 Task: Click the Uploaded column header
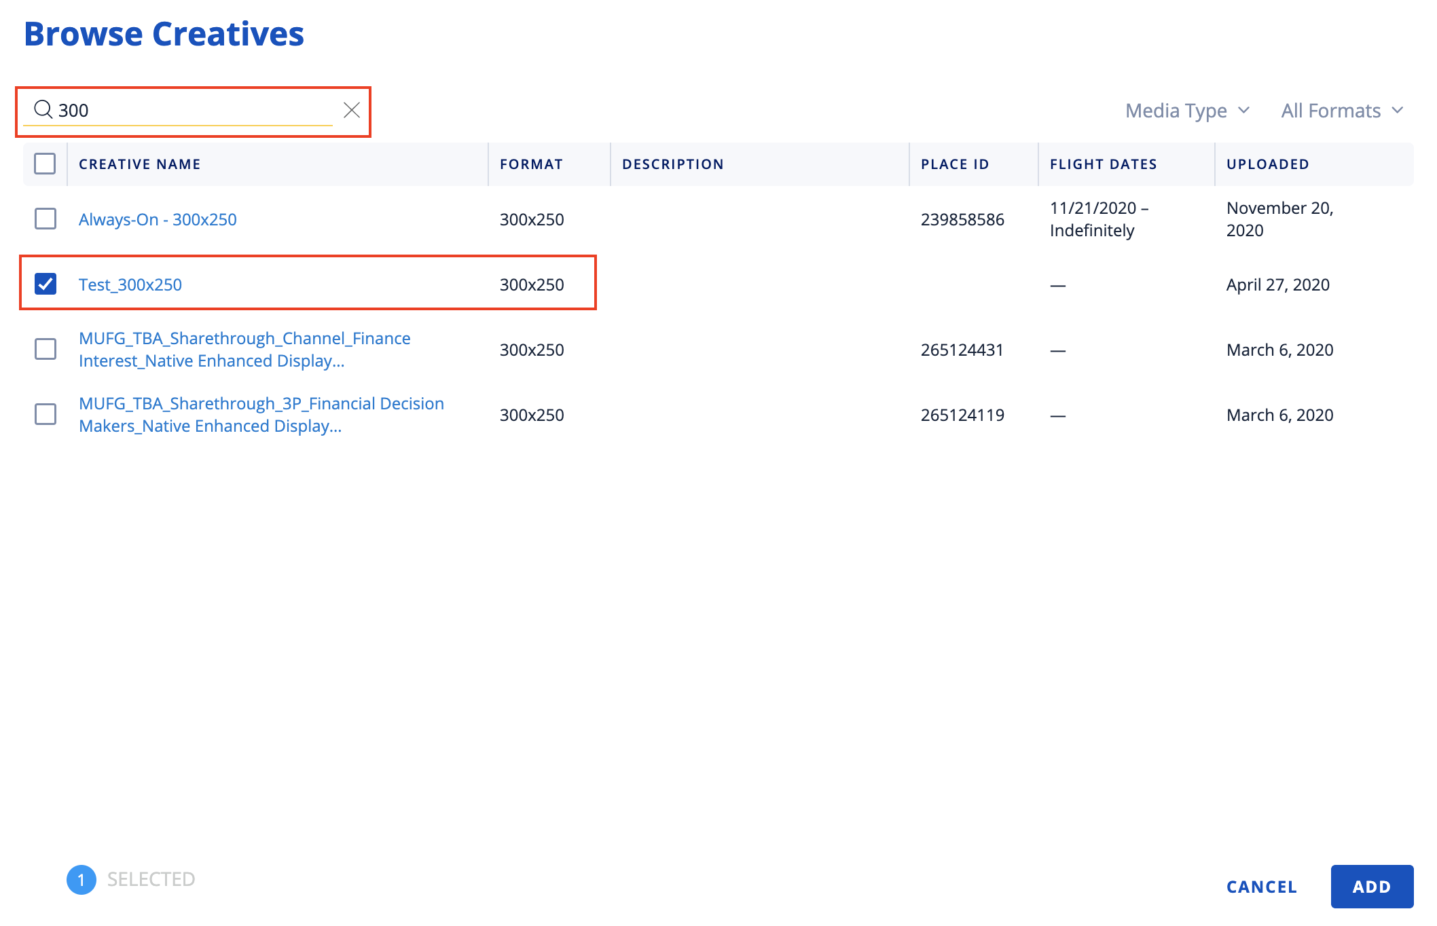coord(1268,164)
